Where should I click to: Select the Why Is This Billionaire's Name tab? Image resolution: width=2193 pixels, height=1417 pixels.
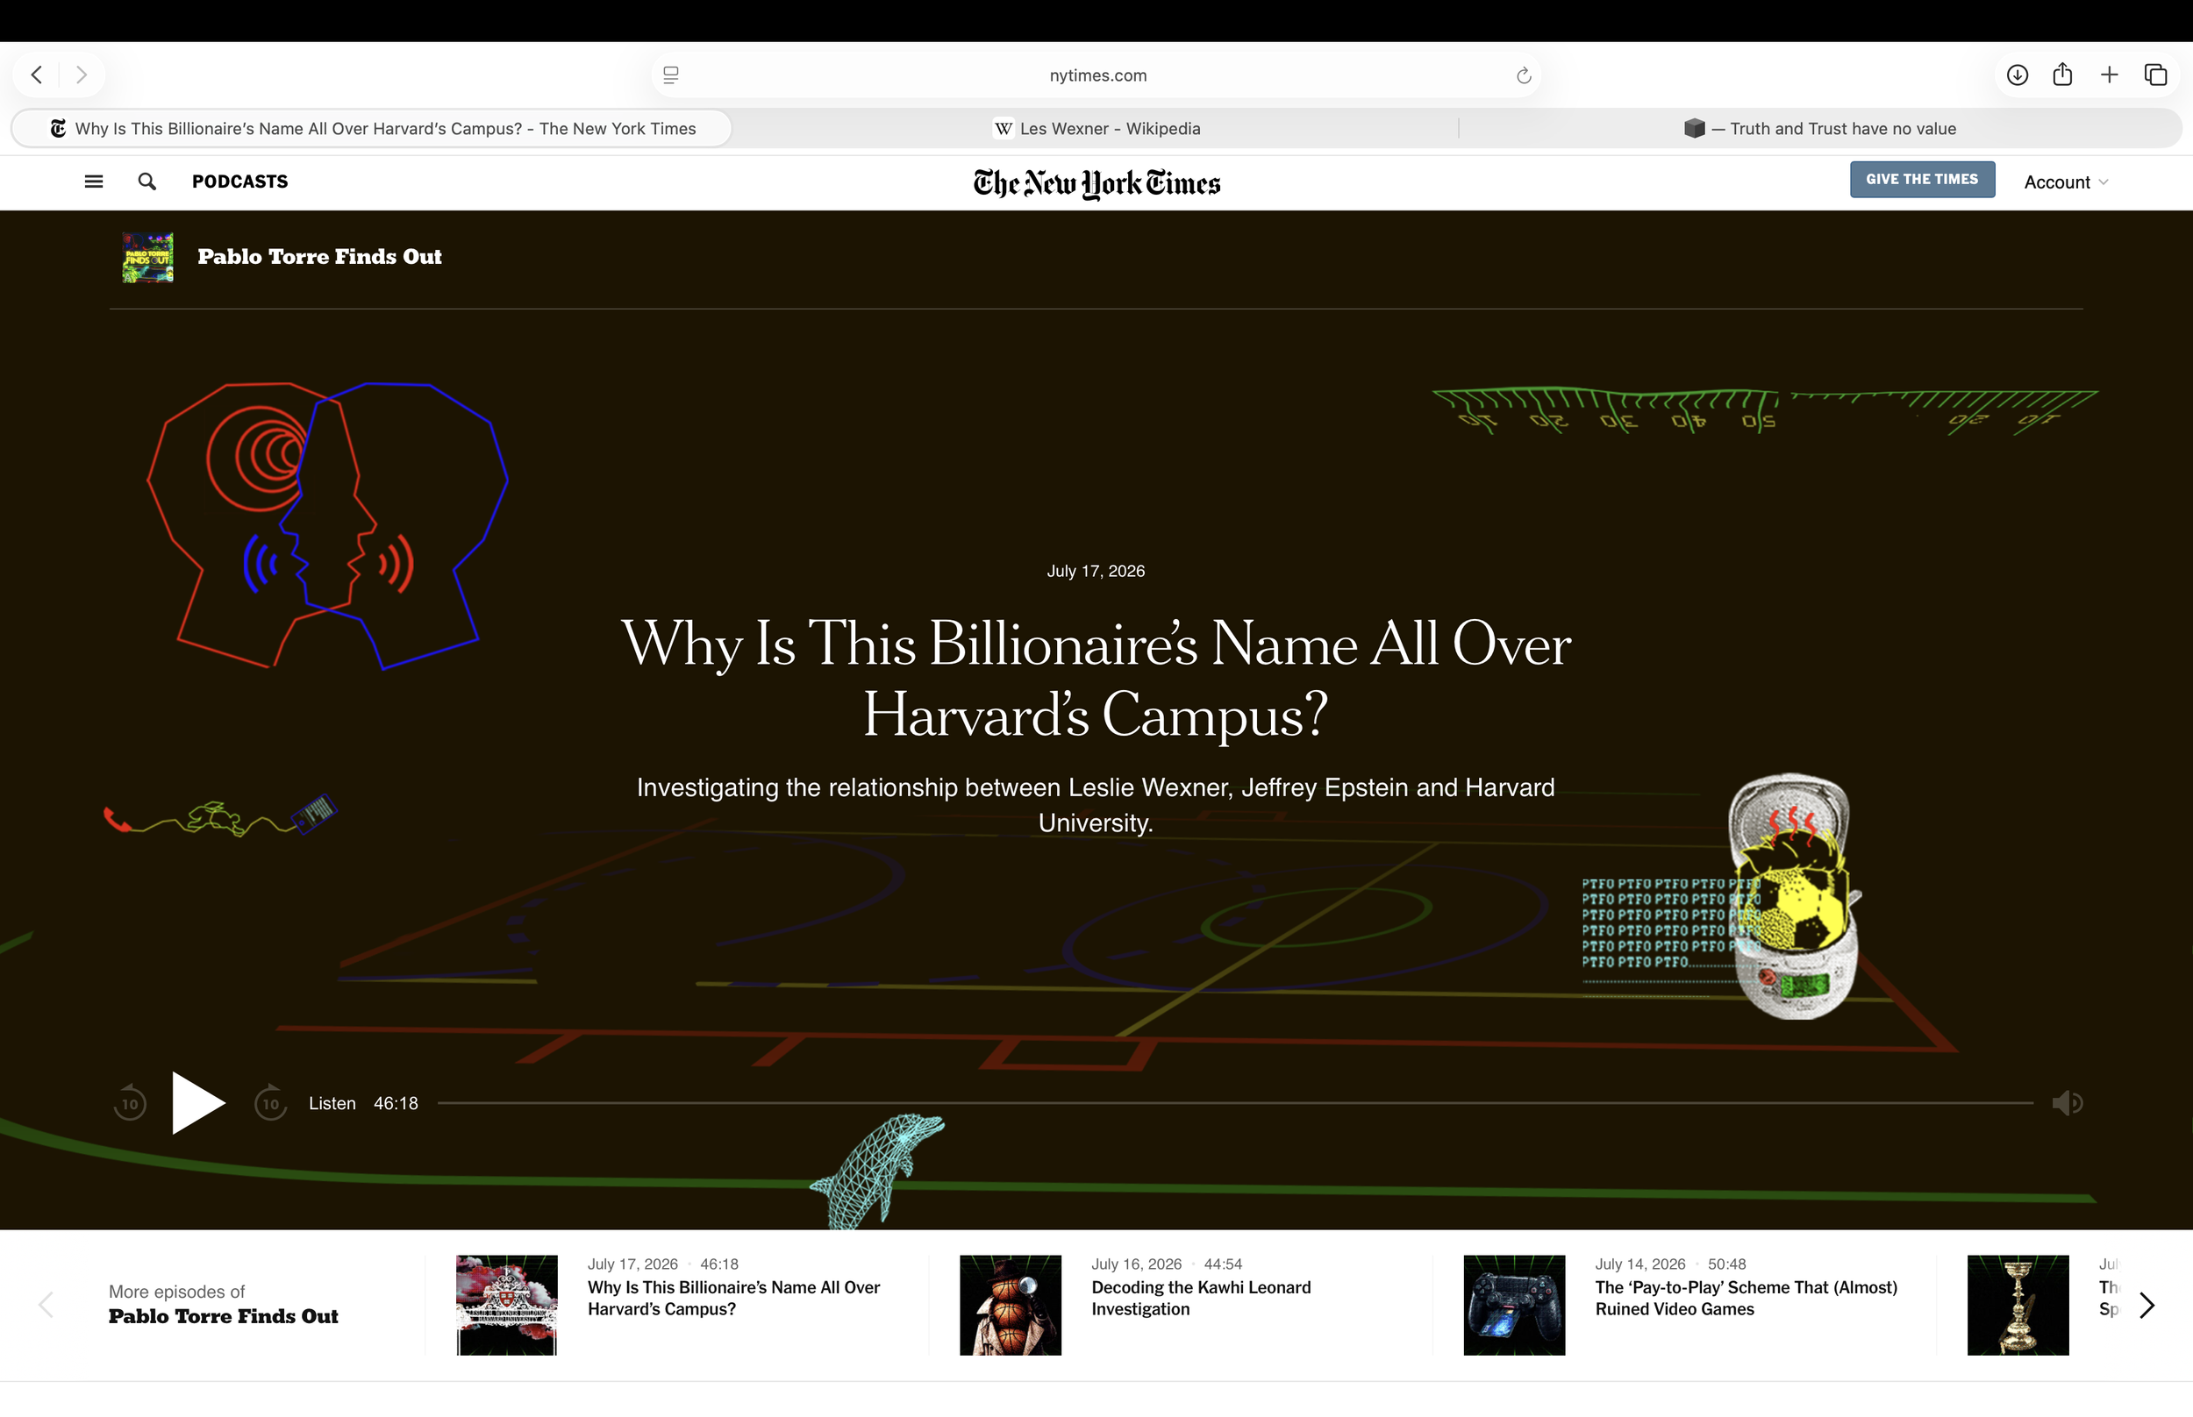[372, 129]
